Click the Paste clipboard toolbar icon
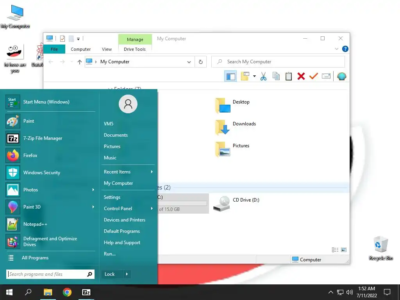Viewport: 400px width, 300px height. coord(289,76)
